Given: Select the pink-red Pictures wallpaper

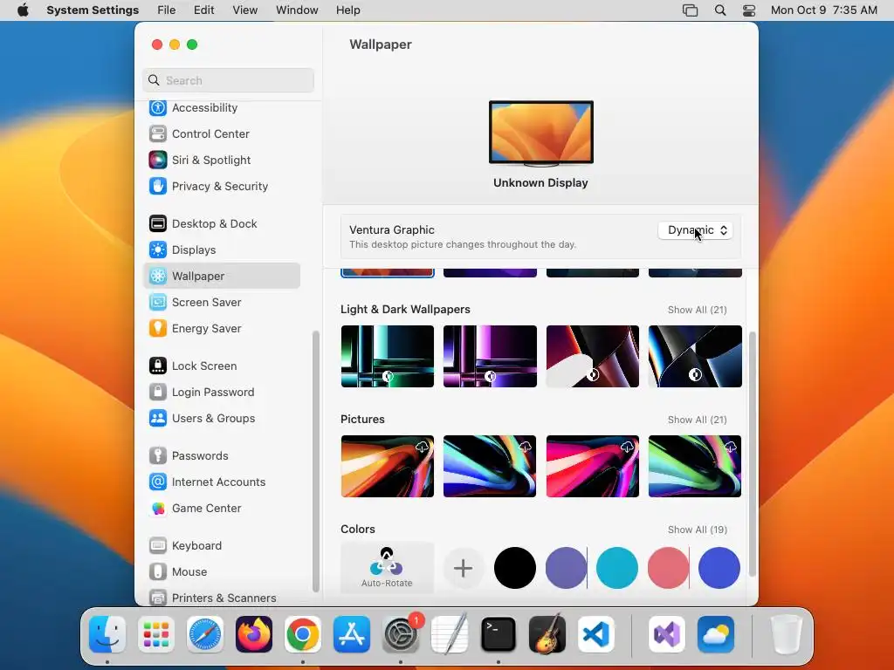Looking at the screenshot, I should pyautogui.click(x=593, y=466).
